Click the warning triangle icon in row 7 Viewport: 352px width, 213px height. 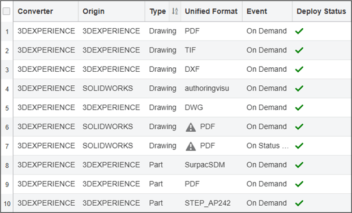191,146
